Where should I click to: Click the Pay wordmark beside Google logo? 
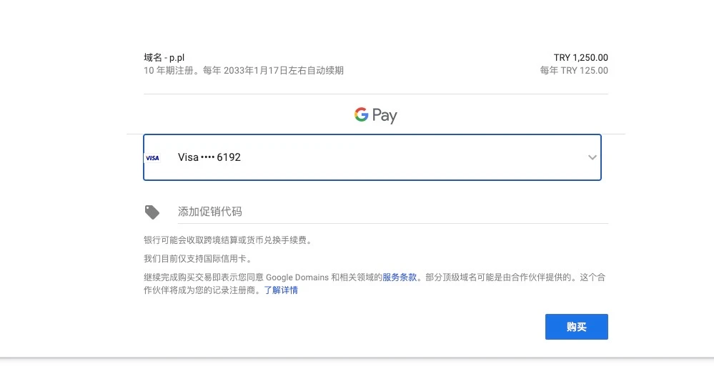[x=384, y=116]
